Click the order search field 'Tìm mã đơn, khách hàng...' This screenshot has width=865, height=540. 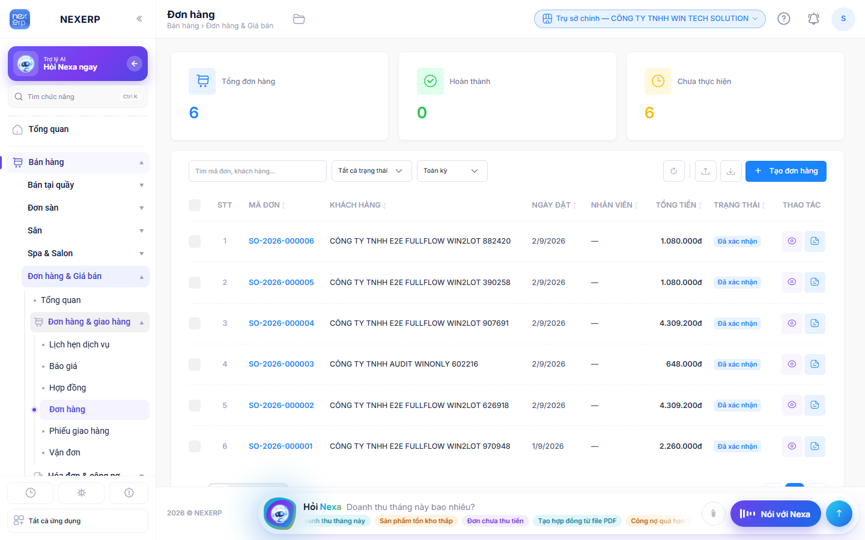point(258,171)
